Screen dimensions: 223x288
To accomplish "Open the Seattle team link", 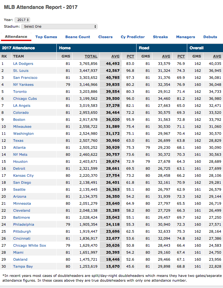I will pyautogui.click(x=19, y=189).
